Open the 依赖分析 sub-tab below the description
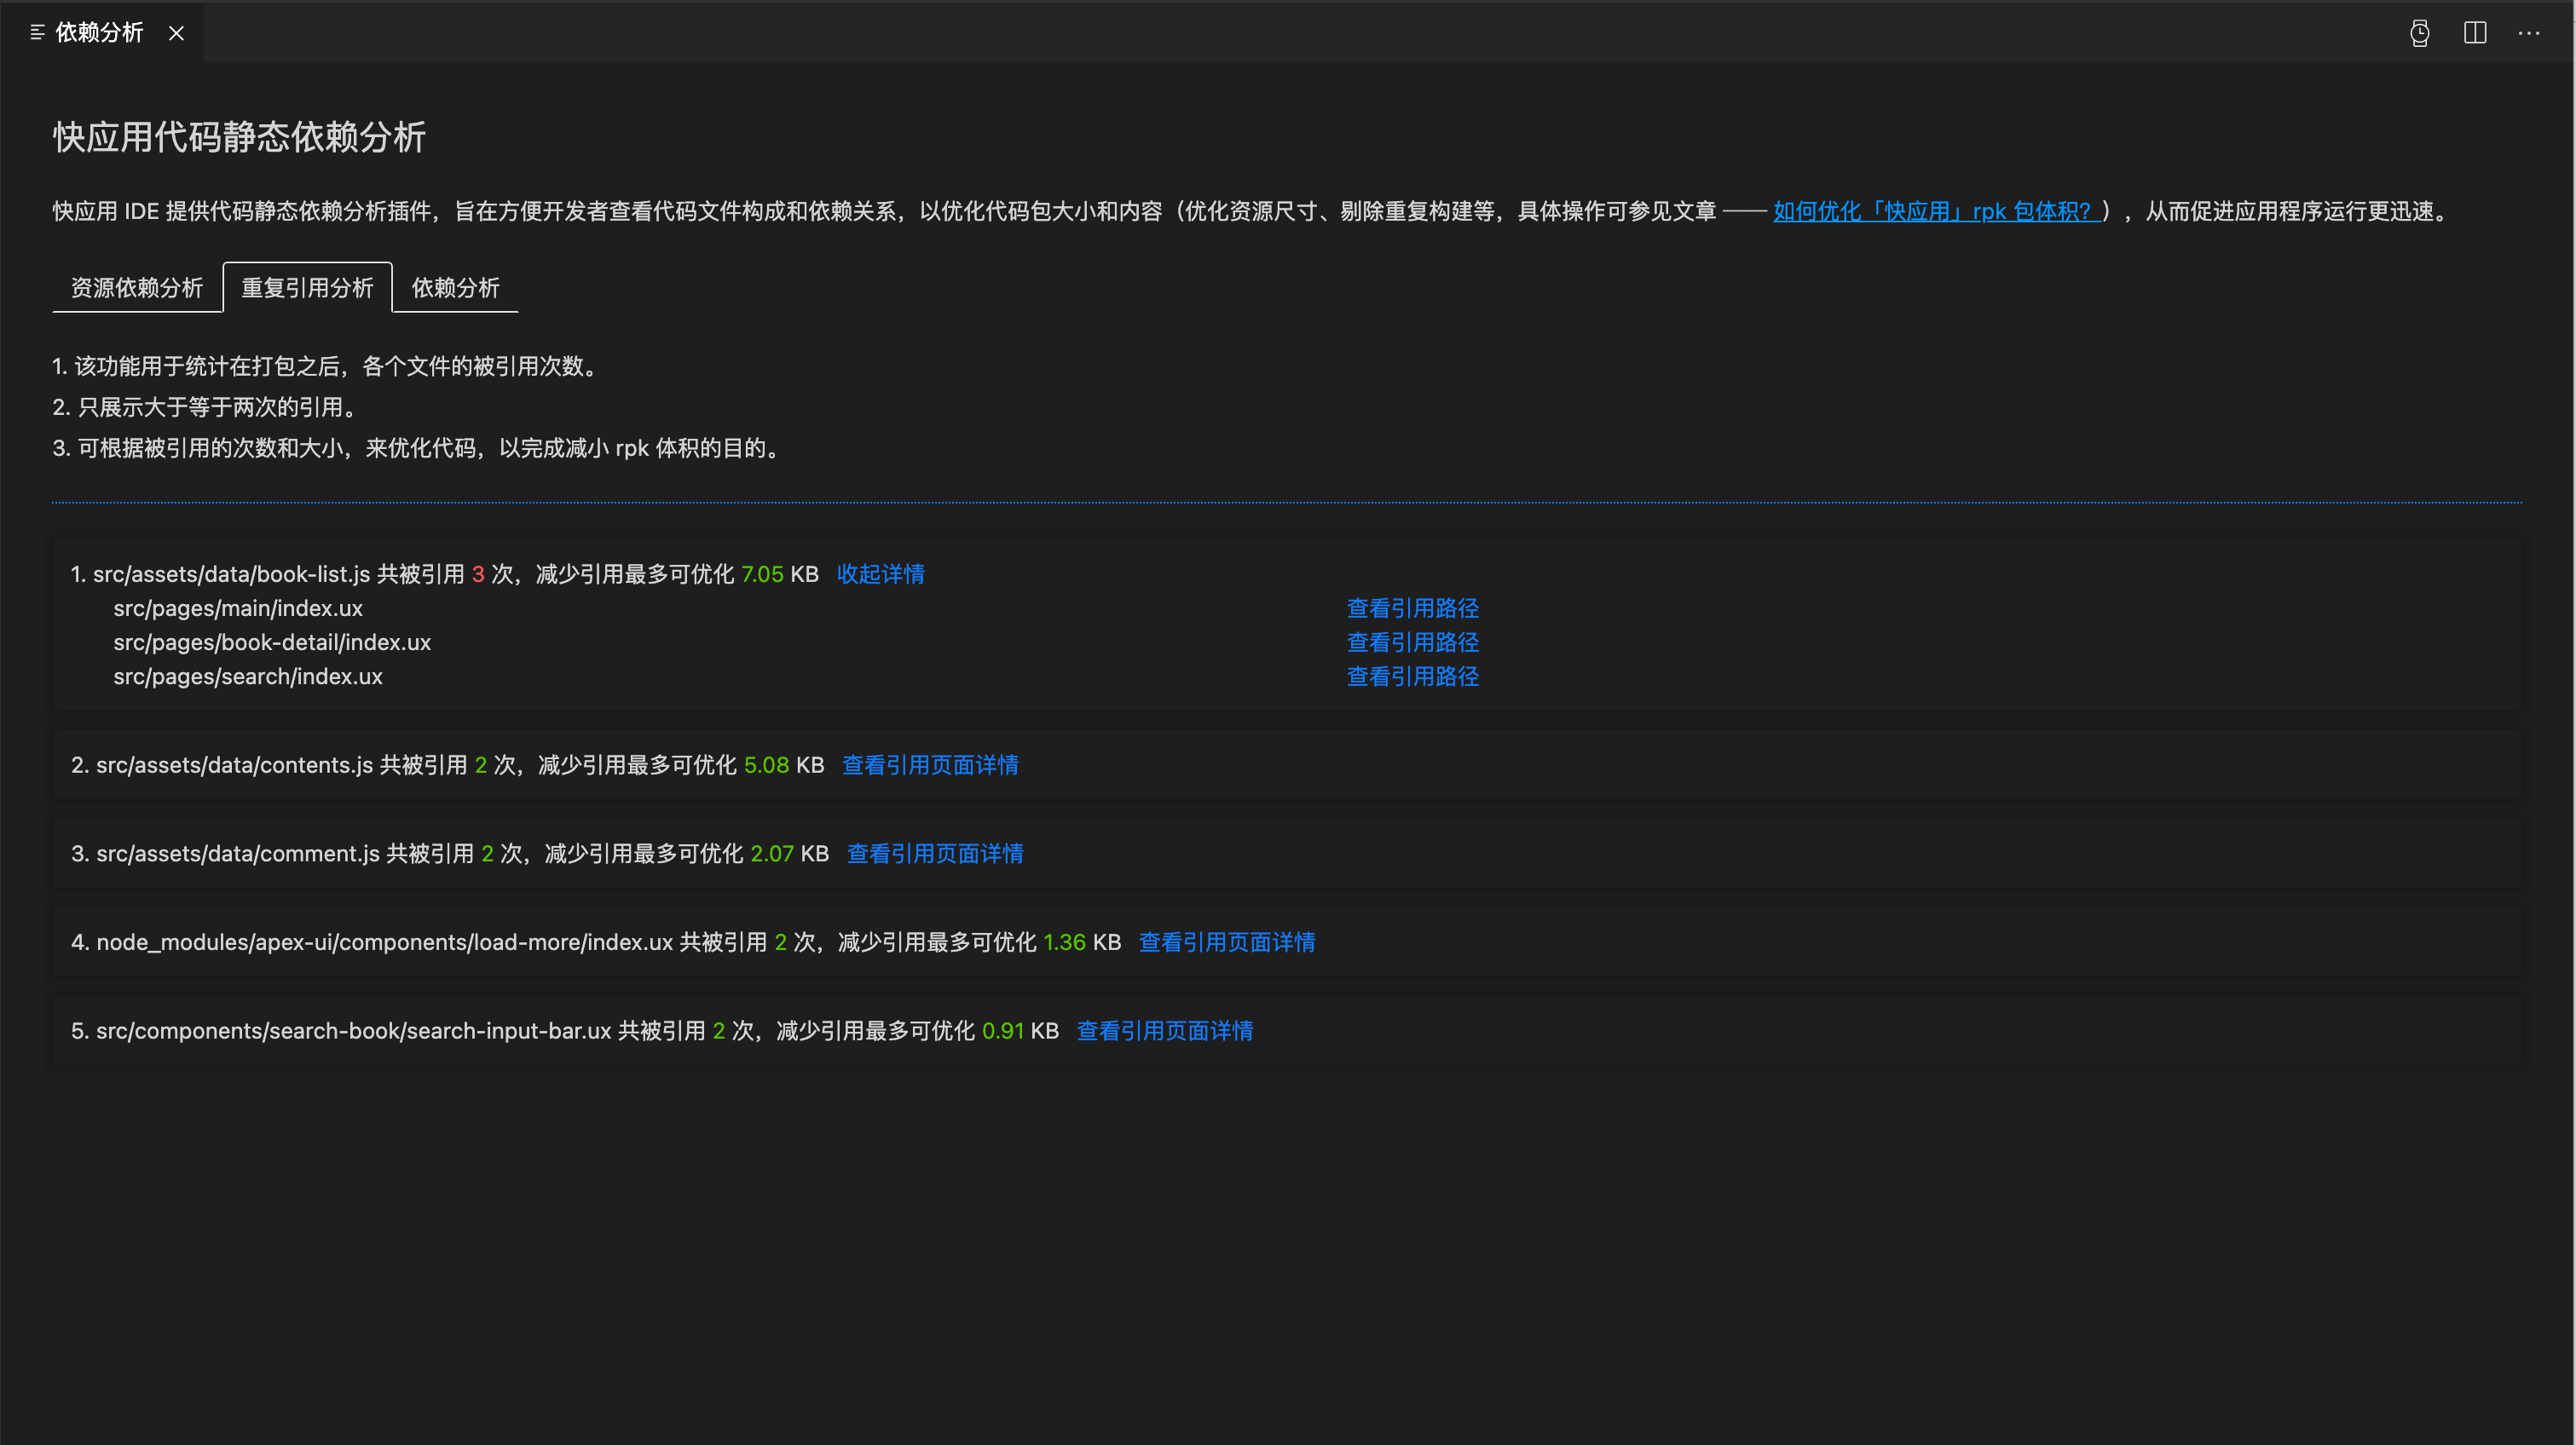 pos(455,288)
